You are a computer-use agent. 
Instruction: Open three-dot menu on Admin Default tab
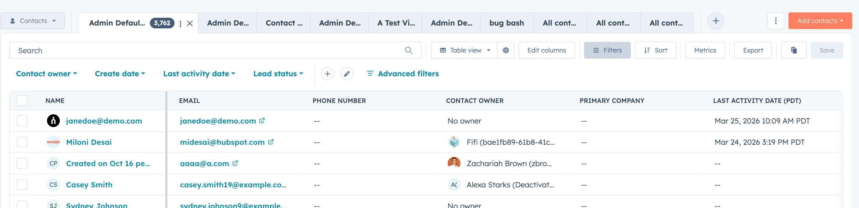(181, 23)
